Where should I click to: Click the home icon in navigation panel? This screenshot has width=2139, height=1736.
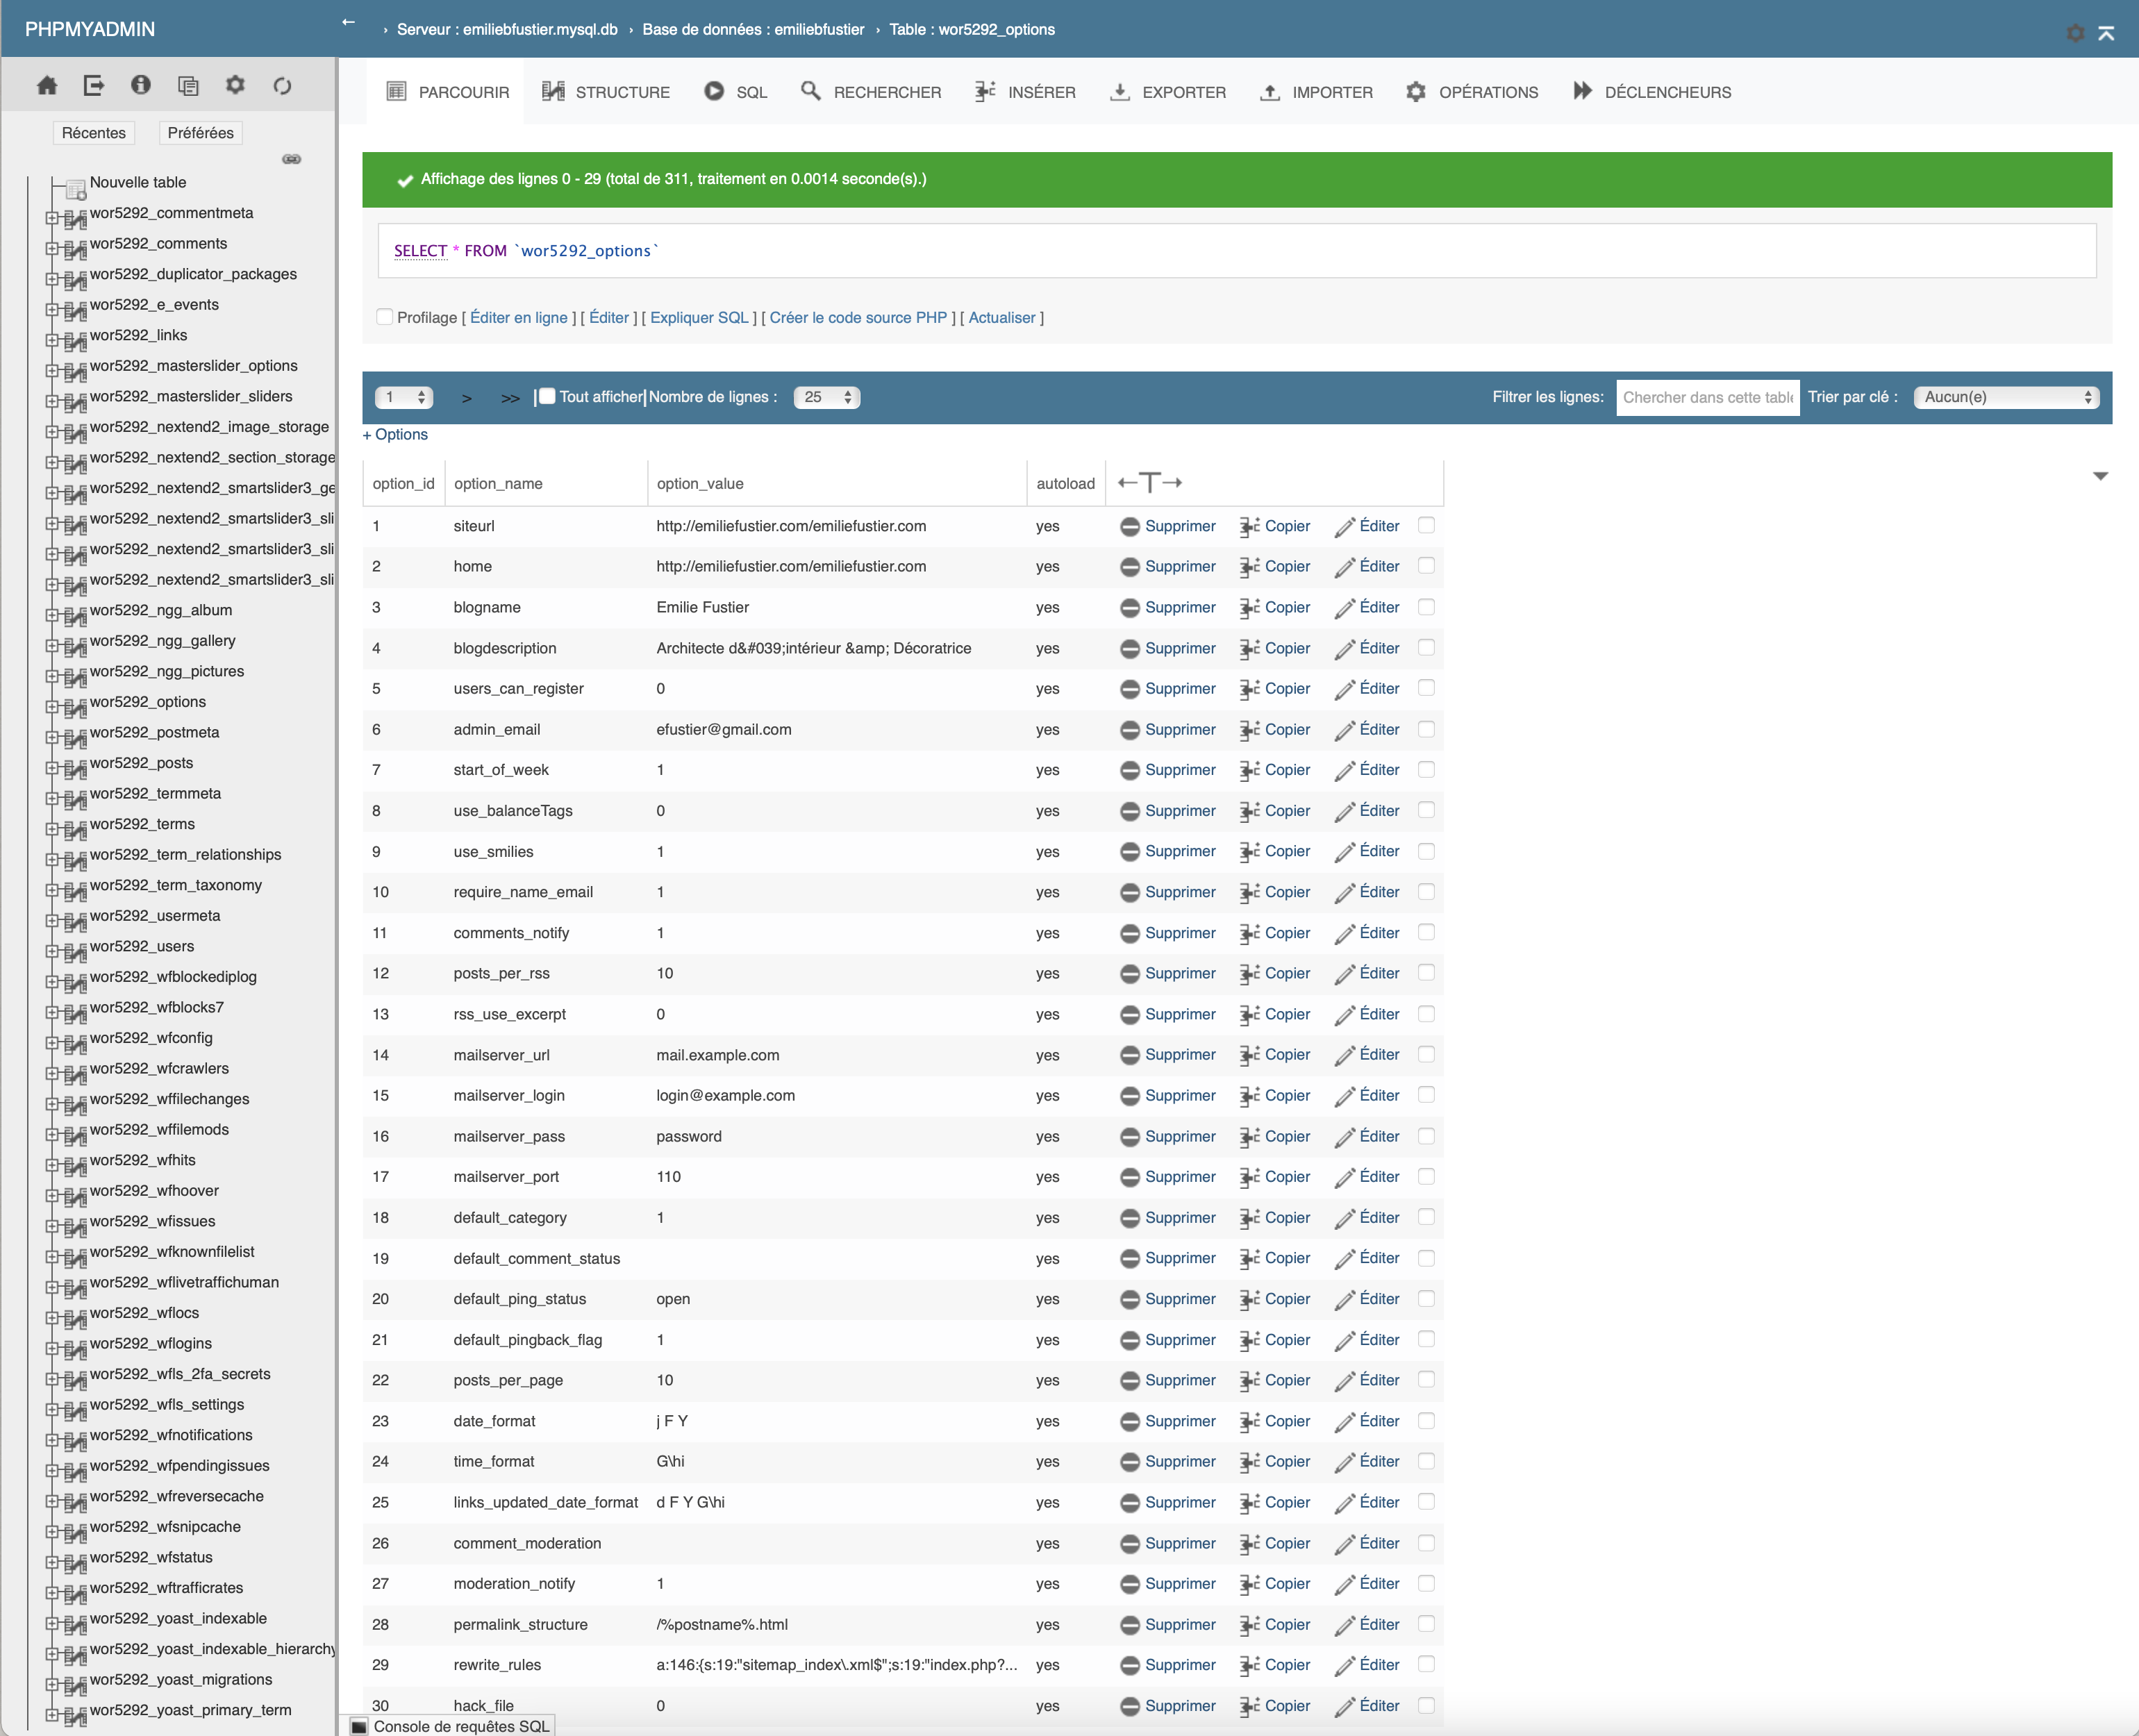tap(47, 86)
